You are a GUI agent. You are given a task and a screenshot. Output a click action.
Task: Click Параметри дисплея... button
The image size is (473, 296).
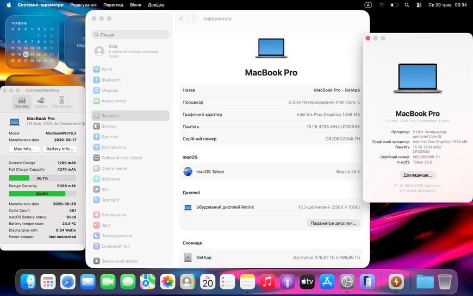click(333, 223)
